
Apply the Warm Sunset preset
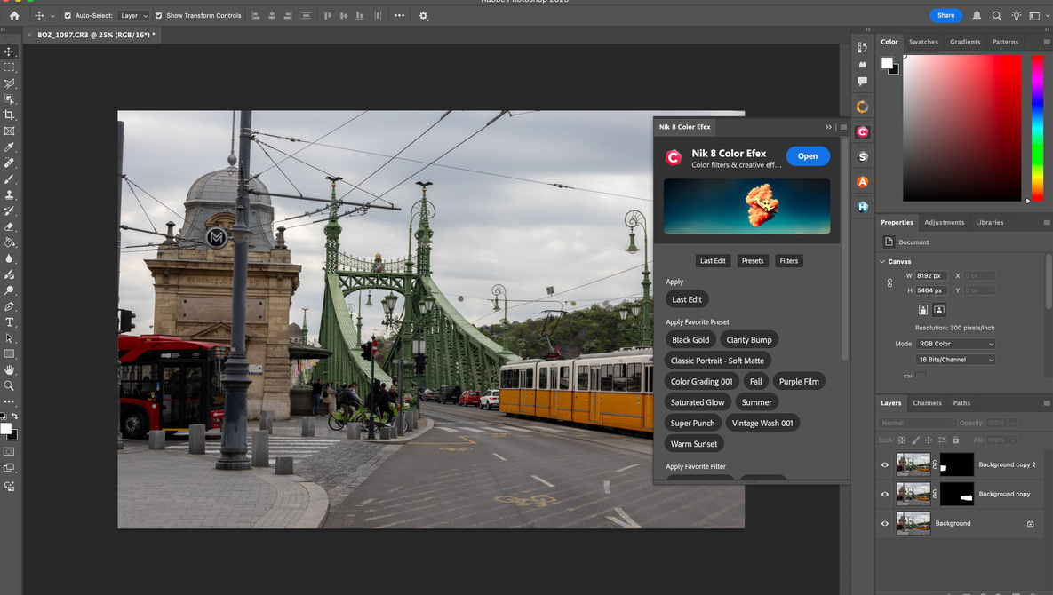[x=694, y=444]
